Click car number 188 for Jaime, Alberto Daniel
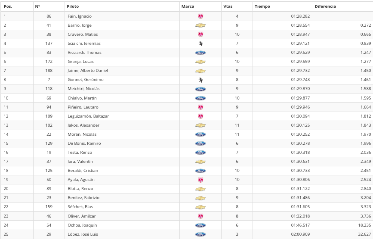373x240 pixels. coord(49,71)
